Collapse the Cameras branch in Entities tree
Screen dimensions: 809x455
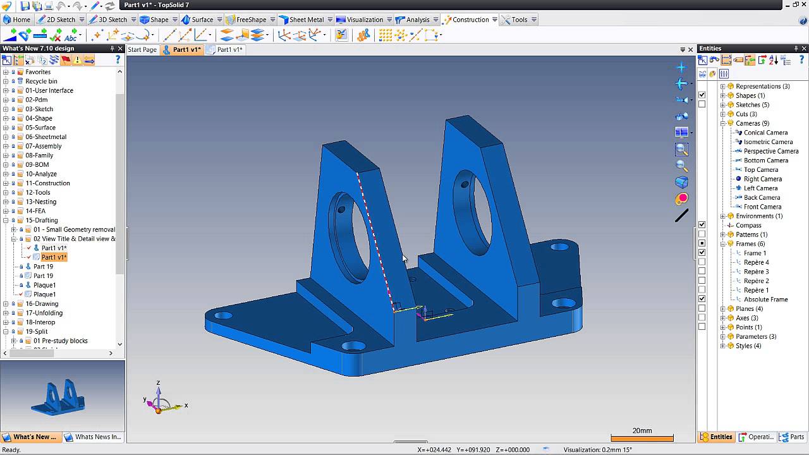pyautogui.click(x=722, y=123)
